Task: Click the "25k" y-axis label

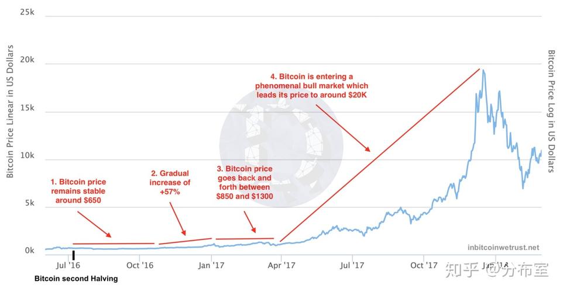Action: (x=28, y=12)
